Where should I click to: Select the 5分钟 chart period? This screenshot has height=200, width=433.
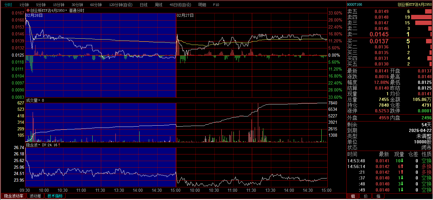coord(41,5)
